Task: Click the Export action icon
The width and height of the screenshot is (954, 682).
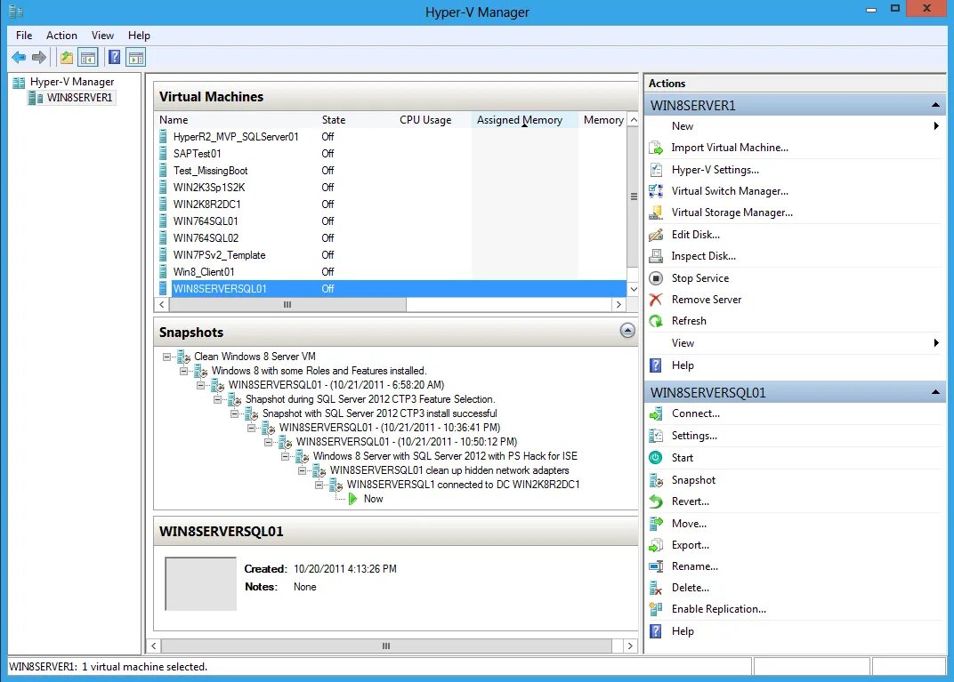Action: tap(656, 545)
